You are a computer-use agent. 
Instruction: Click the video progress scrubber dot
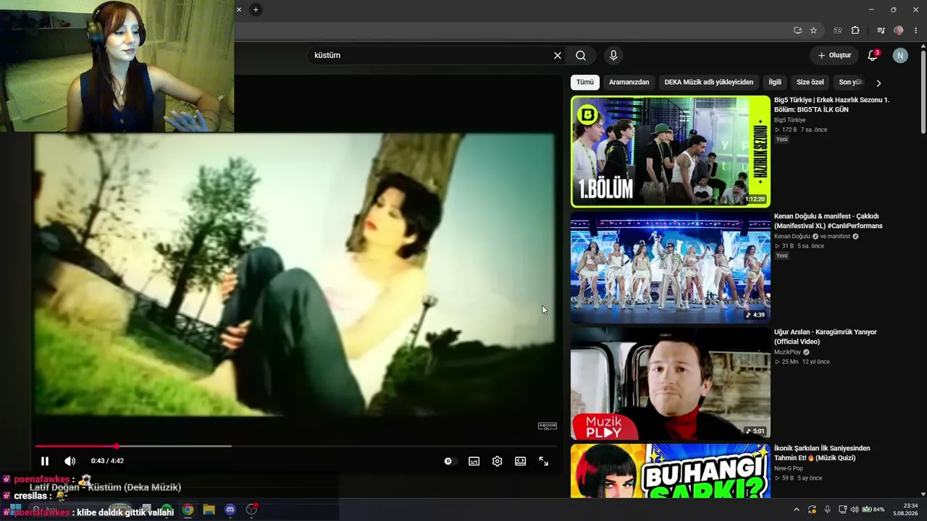point(116,446)
